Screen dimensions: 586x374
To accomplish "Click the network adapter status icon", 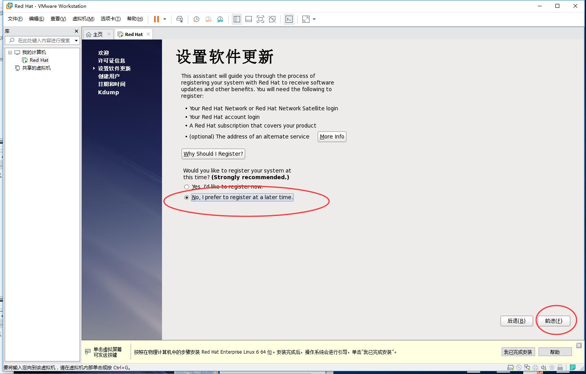I will (527, 367).
